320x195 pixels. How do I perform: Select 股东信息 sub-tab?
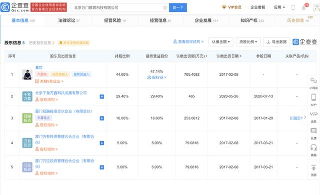(14, 43)
